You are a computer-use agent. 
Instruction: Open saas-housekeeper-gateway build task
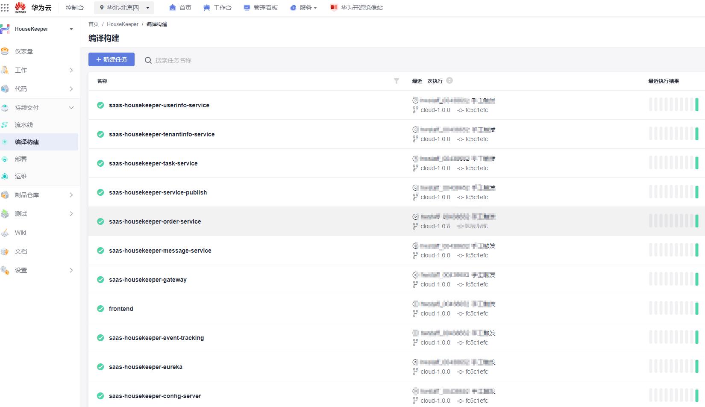[147, 280]
